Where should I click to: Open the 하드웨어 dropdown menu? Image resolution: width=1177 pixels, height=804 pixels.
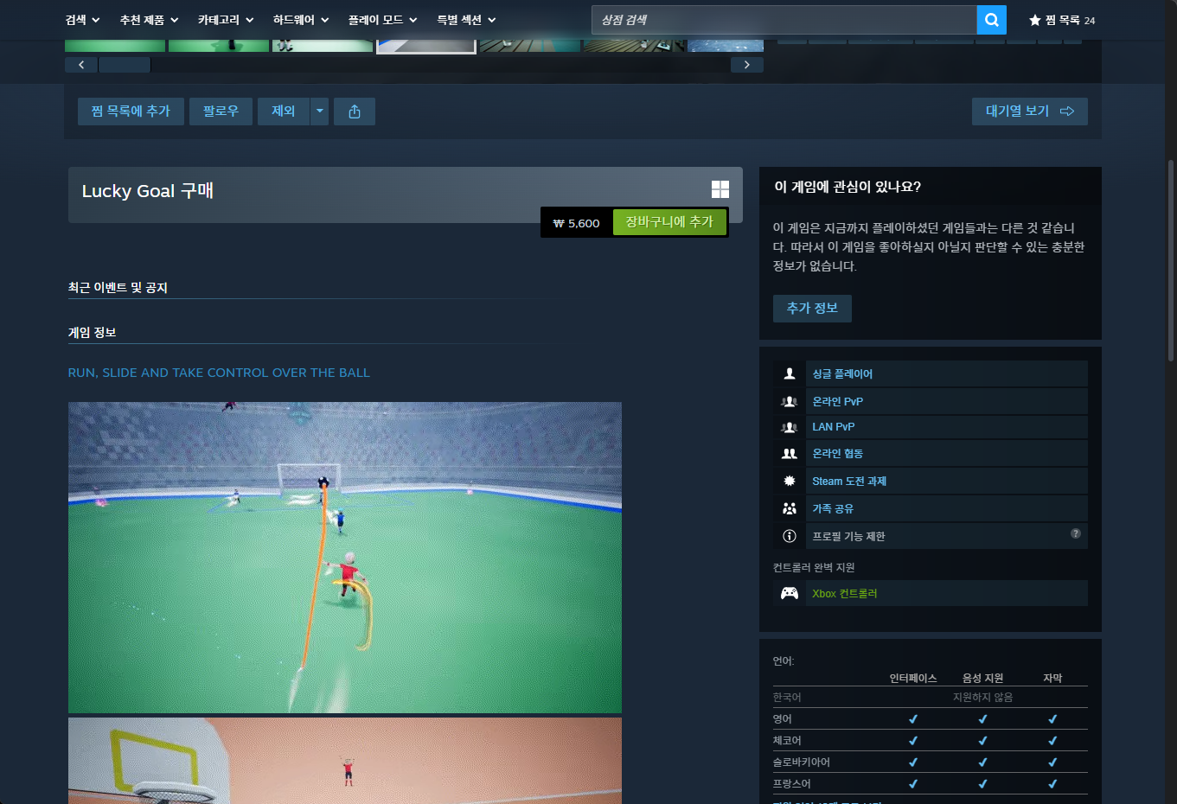[301, 20]
